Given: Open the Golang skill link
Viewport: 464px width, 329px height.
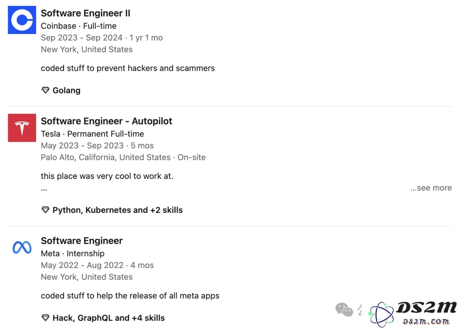Looking at the screenshot, I should (x=66, y=90).
